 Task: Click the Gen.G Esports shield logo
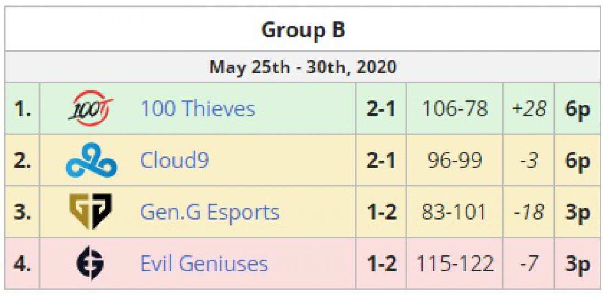91,212
